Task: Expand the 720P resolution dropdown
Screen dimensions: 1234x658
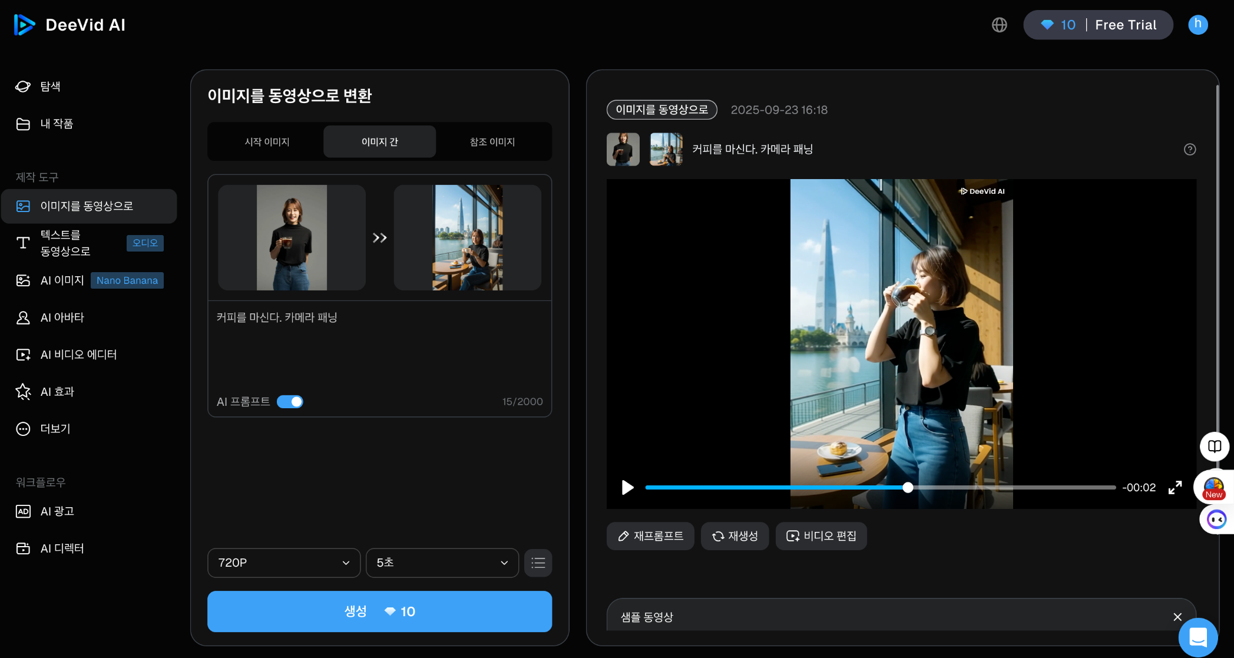Action: pos(284,563)
